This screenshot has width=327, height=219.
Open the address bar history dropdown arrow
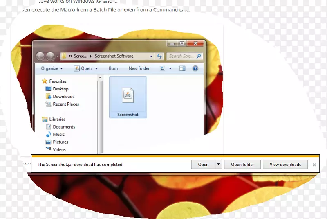click(x=151, y=56)
